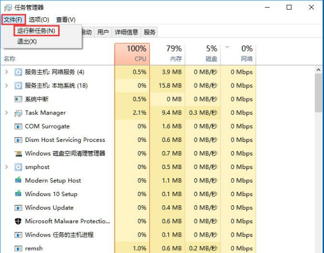Viewport: 324px width, 253px height.
Task: Click the Task Manager title bar icon
Action: click(8, 8)
